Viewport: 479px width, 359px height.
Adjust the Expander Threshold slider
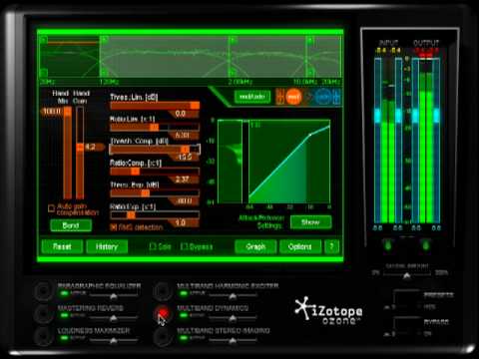click(x=155, y=193)
